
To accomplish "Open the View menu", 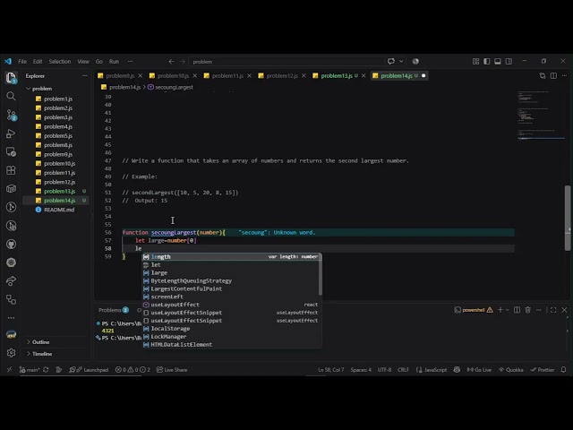I will tap(83, 62).
